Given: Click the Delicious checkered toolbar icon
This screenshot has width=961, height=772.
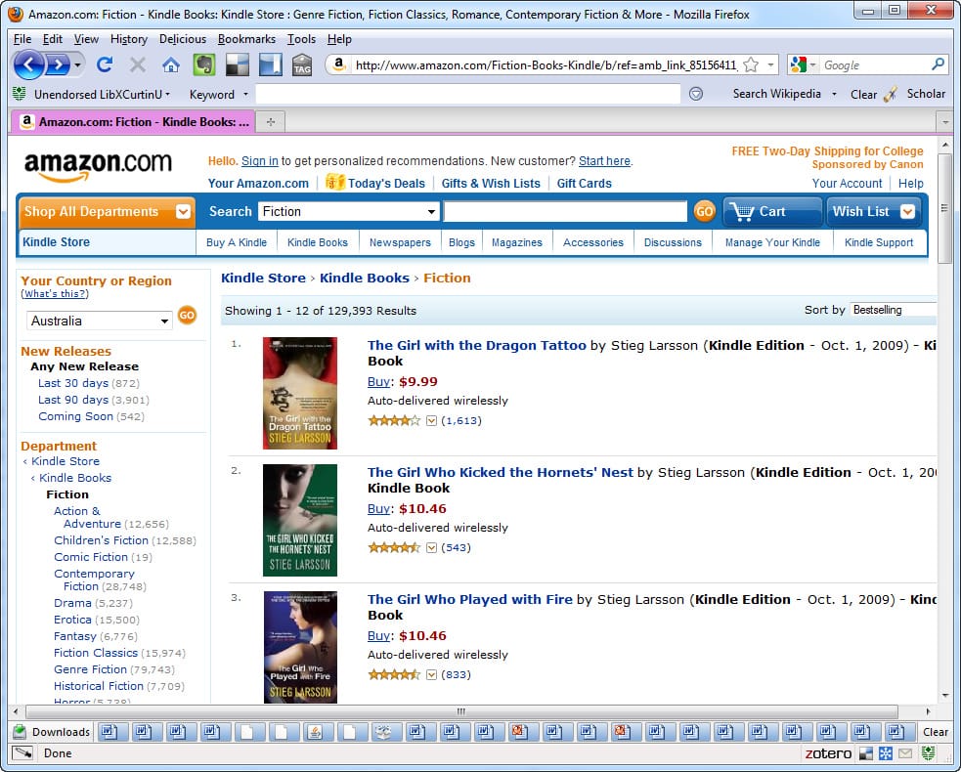Looking at the screenshot, I should [238, 64].
